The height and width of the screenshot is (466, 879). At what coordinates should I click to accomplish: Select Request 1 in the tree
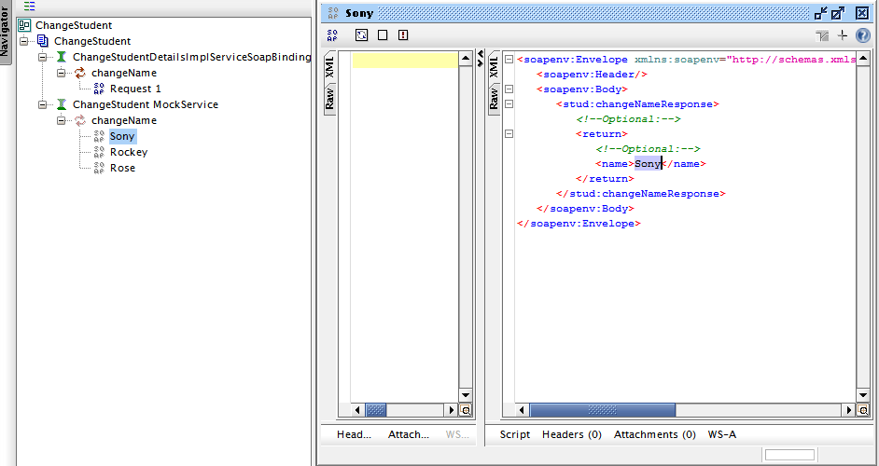click(135, 89)
